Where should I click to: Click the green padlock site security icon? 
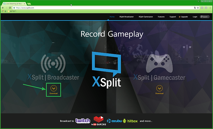(14, 8)
